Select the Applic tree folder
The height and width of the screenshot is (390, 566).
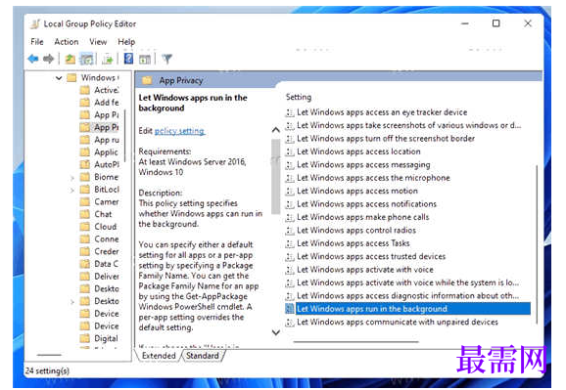[x=100, y=152]
